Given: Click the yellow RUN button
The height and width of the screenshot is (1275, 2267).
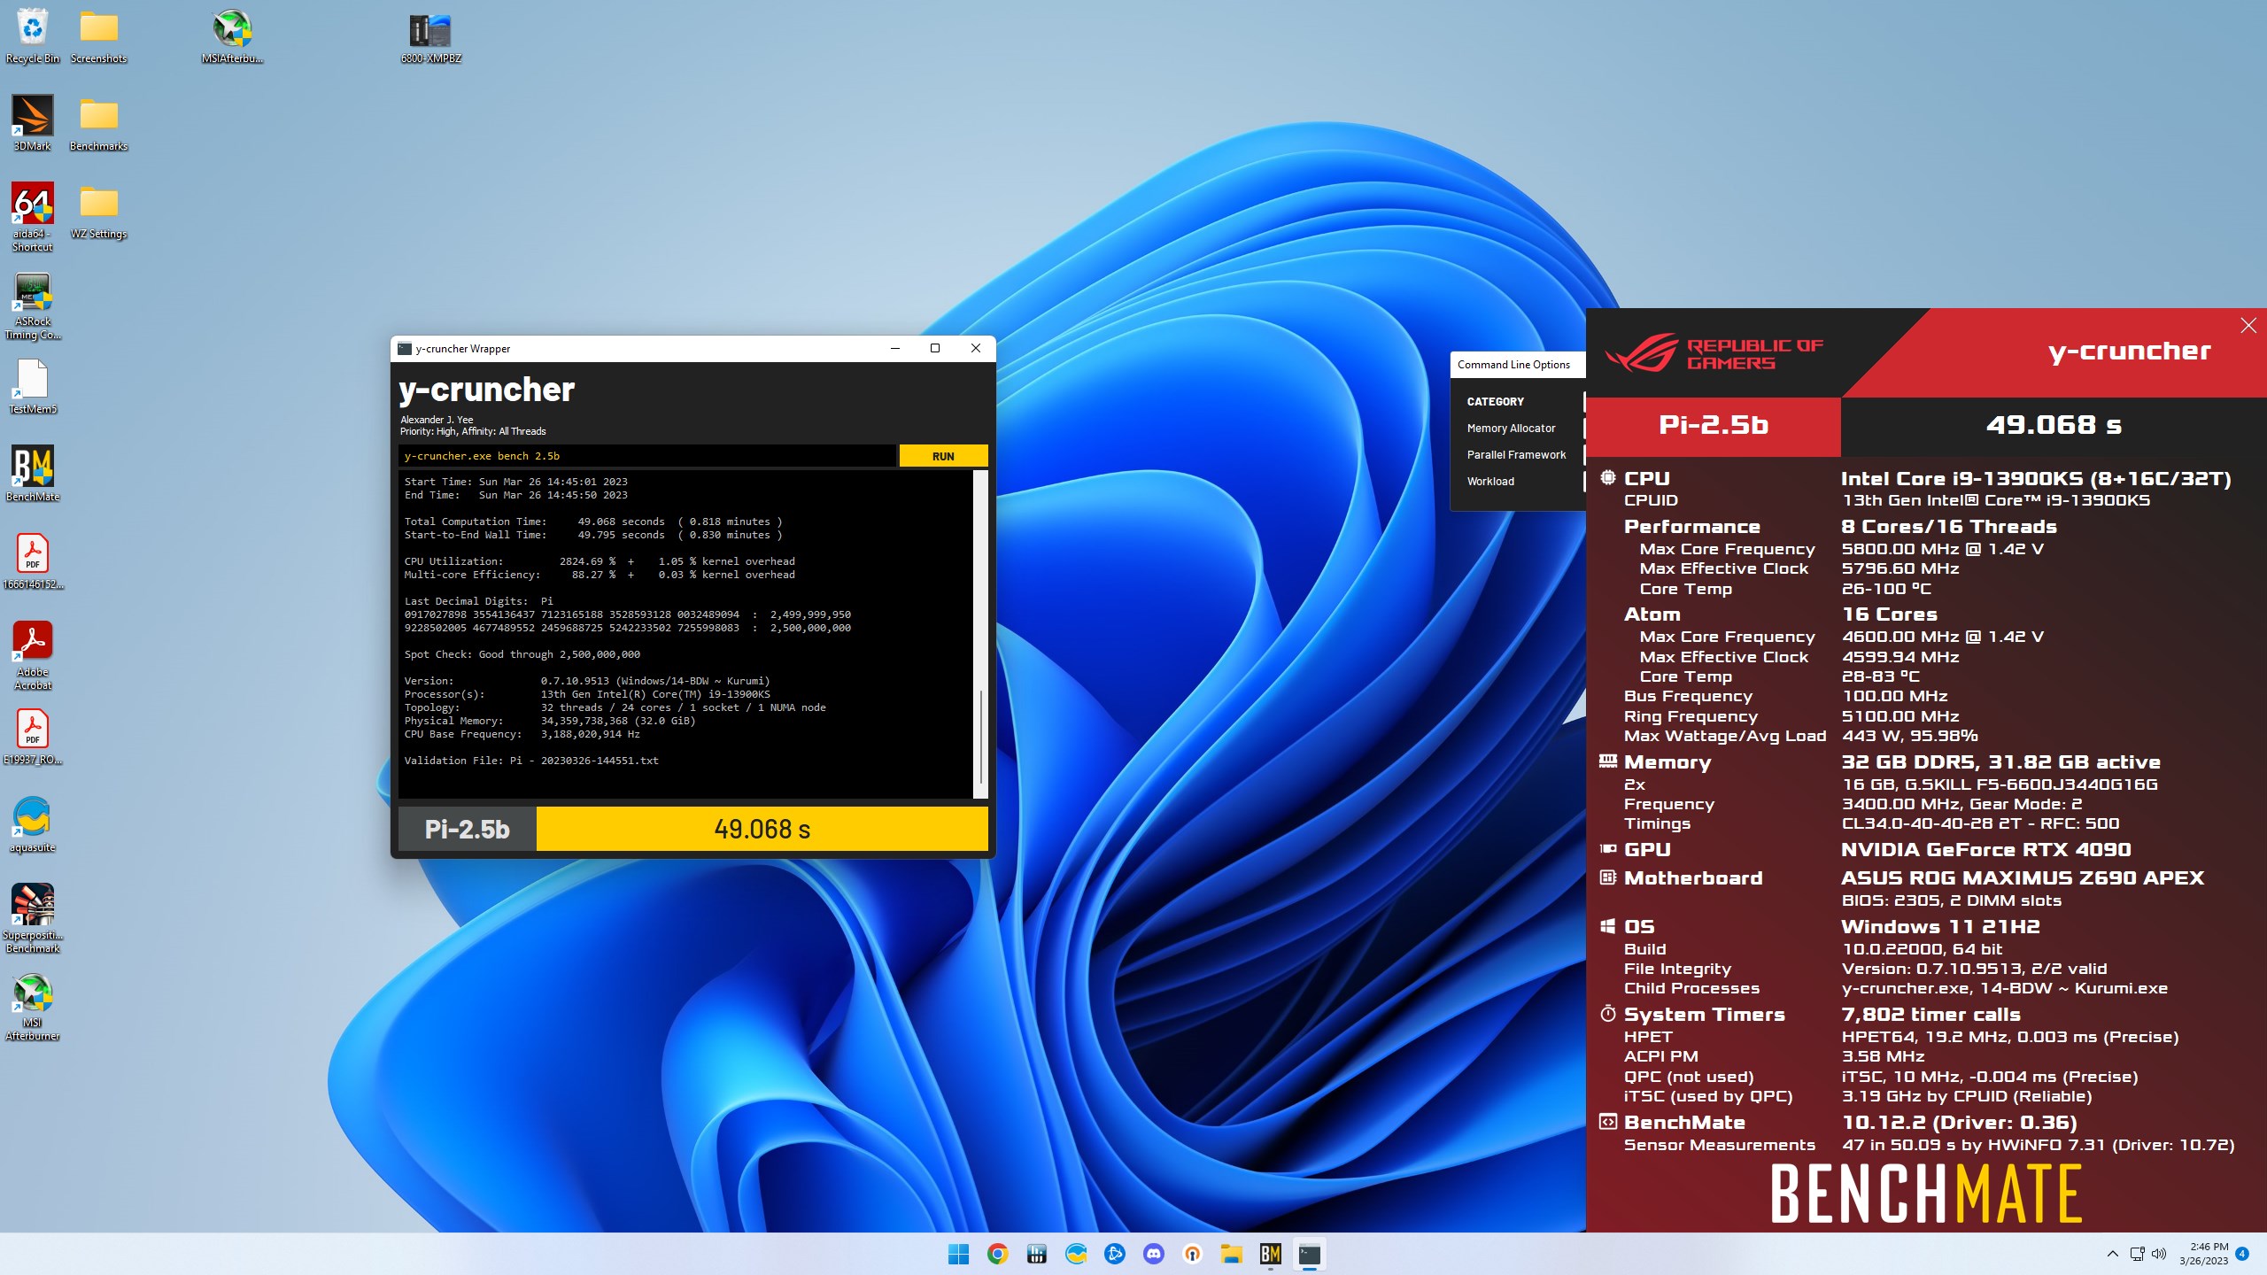Looking at the screenshot, I should [943, 456].
